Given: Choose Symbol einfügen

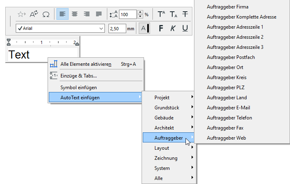Looking at the screenshot, I should tap(96, 88).
